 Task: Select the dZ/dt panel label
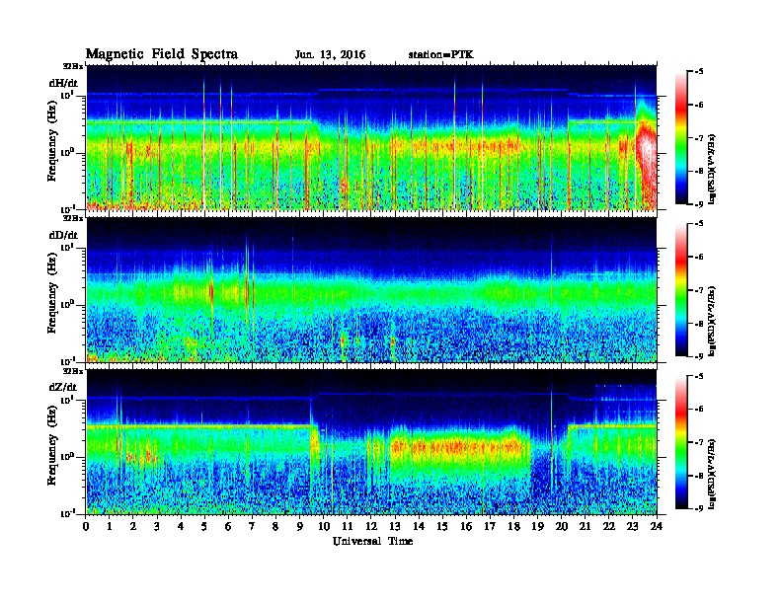(x=63, y=387)
